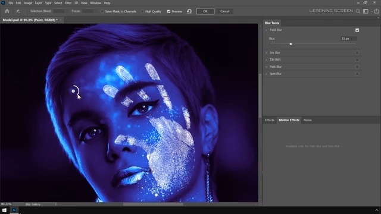Open the View menu
The height and width of the screenshot is (214, 381).
pyautogui.click(x=84, y=3)
